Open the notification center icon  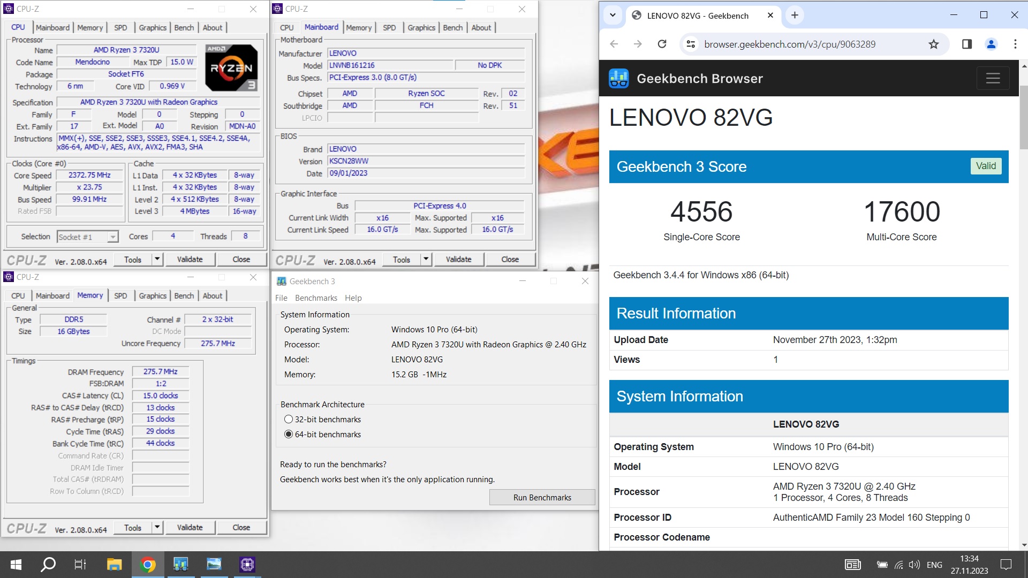[1006, 565]
